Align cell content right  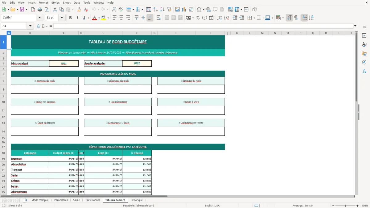click(128, 18)
